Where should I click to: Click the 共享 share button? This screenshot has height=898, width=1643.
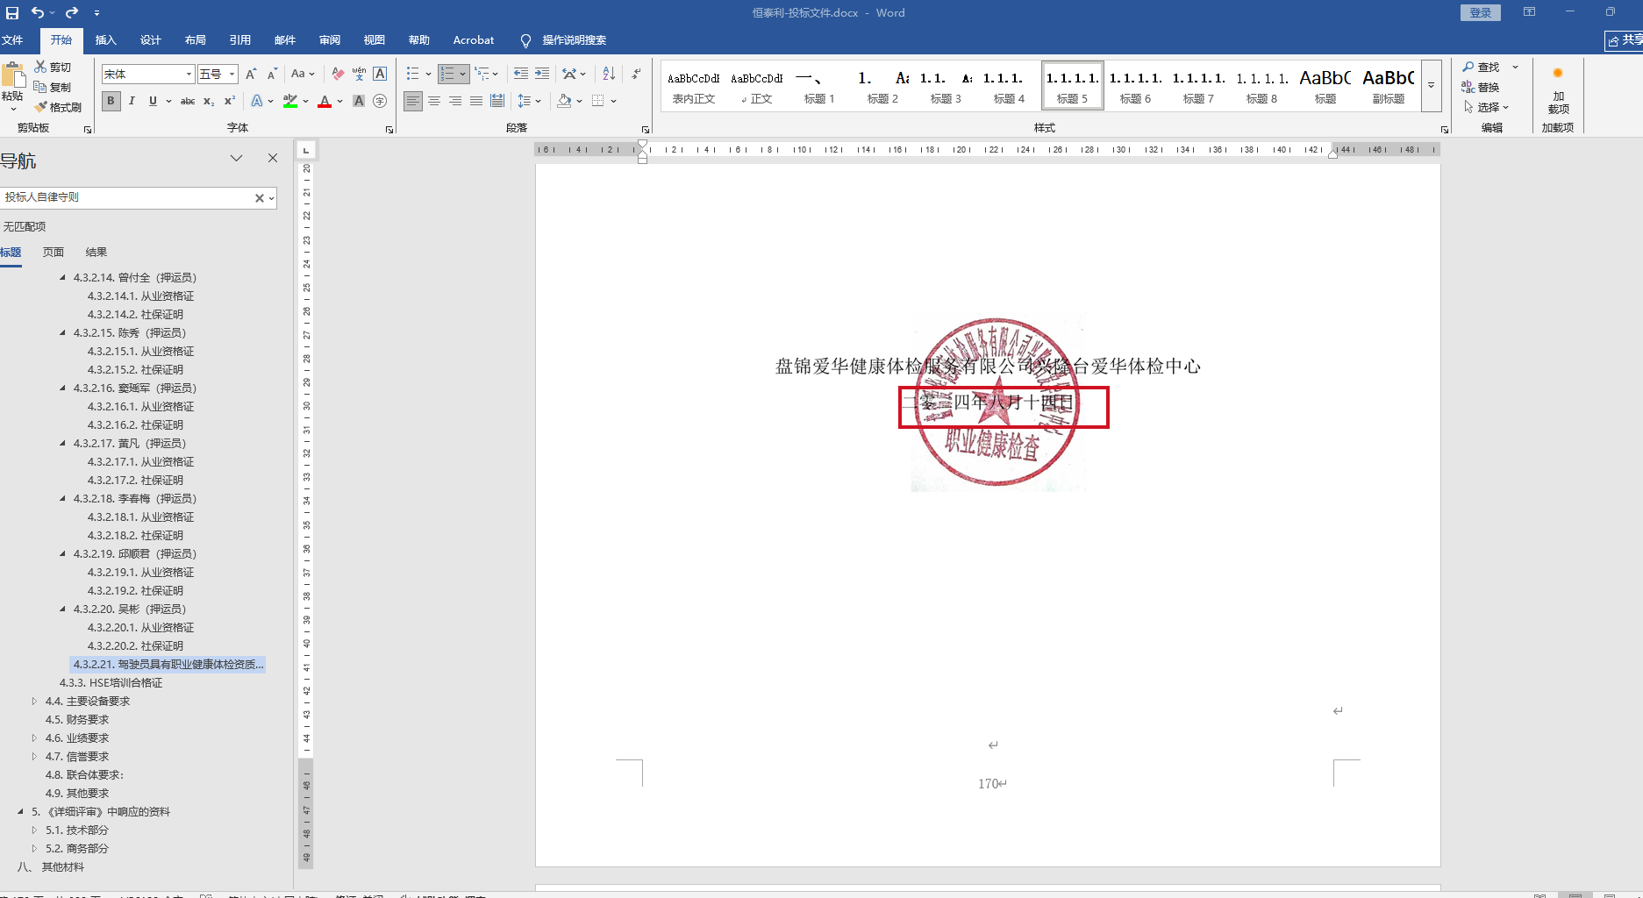pos(1624,40)
